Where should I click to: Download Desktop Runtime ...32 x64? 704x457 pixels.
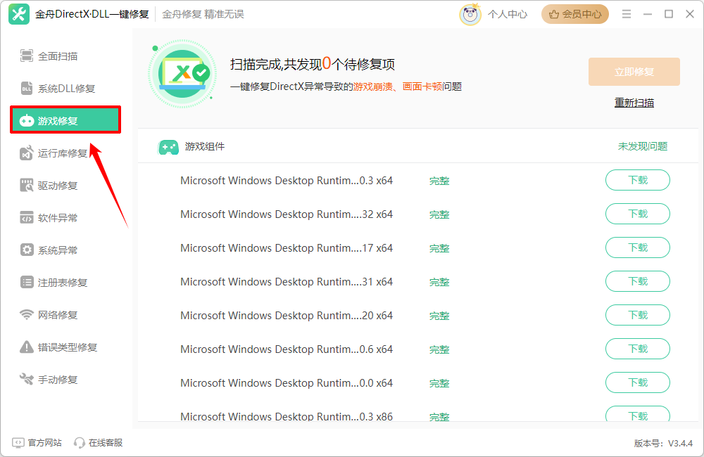[638, 214]
